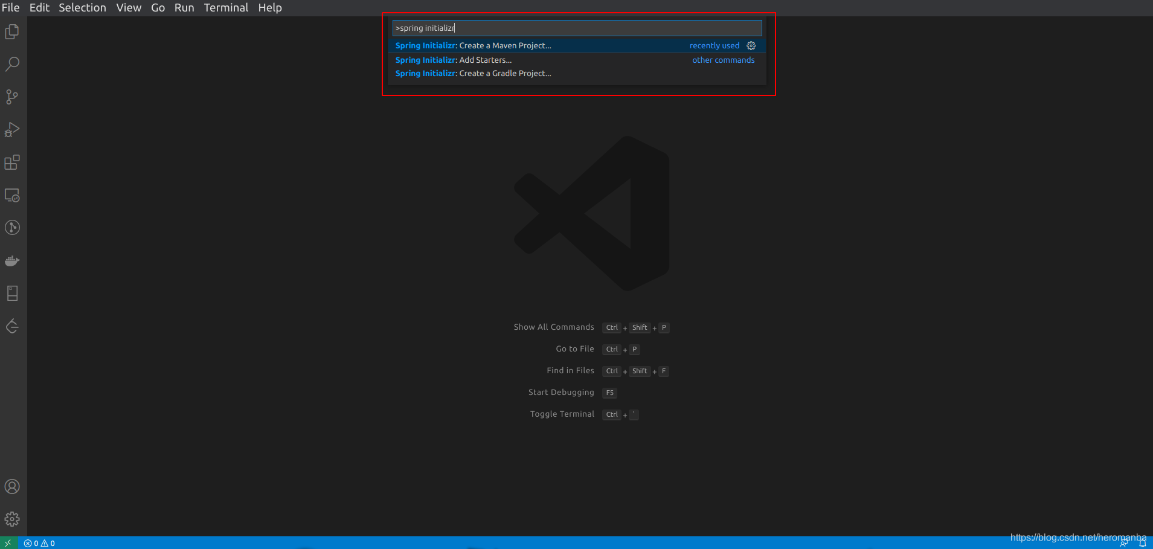Screen dimensions: 1153x549
Task: Open the Run and Debug view icon
Action: pyautogui.click(x=12, y=129)
